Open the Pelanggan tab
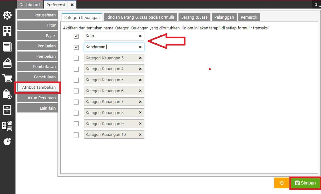Image resolution: width=321 pixels, height=194 pixels. 224,17
